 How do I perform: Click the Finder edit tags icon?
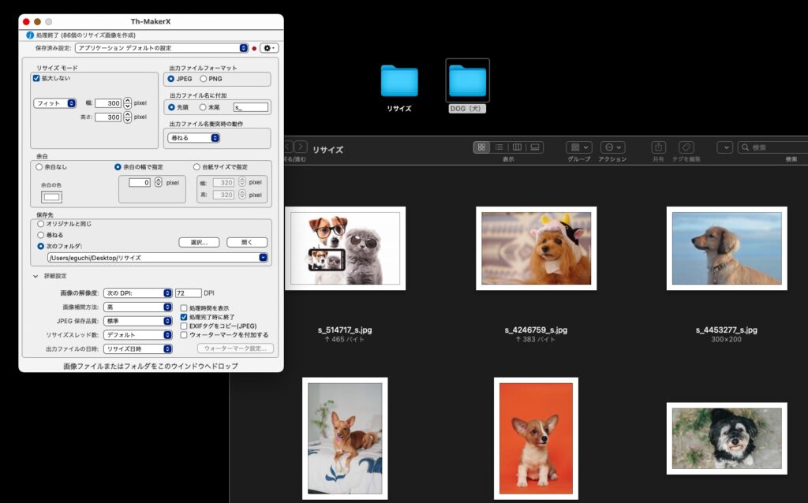pyautogui.click(x=686, y=147)
